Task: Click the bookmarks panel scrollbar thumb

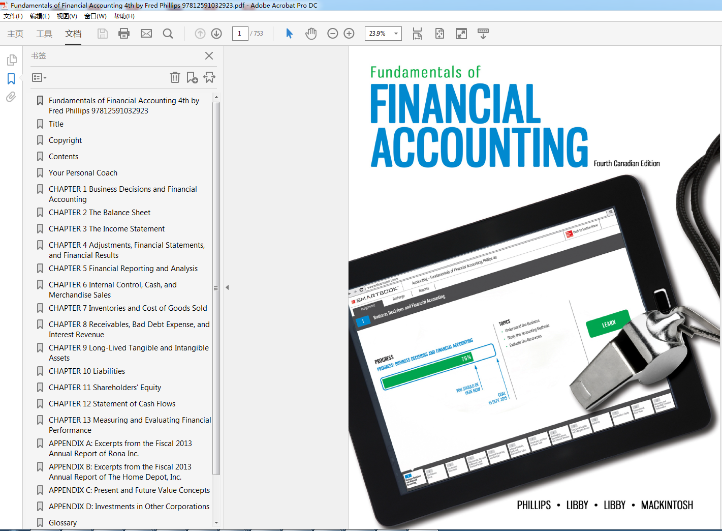Action: [216, 288]
